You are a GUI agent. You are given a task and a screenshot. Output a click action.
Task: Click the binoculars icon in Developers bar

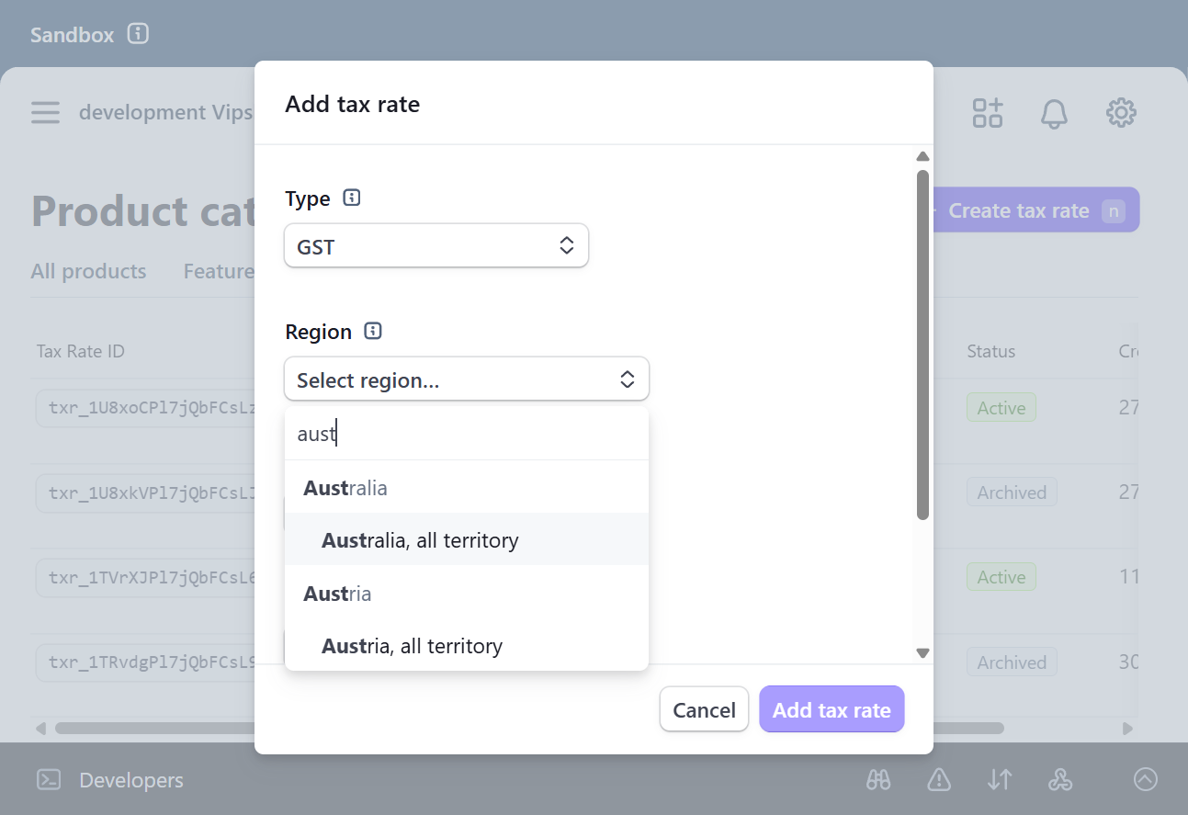click(878, 779)
